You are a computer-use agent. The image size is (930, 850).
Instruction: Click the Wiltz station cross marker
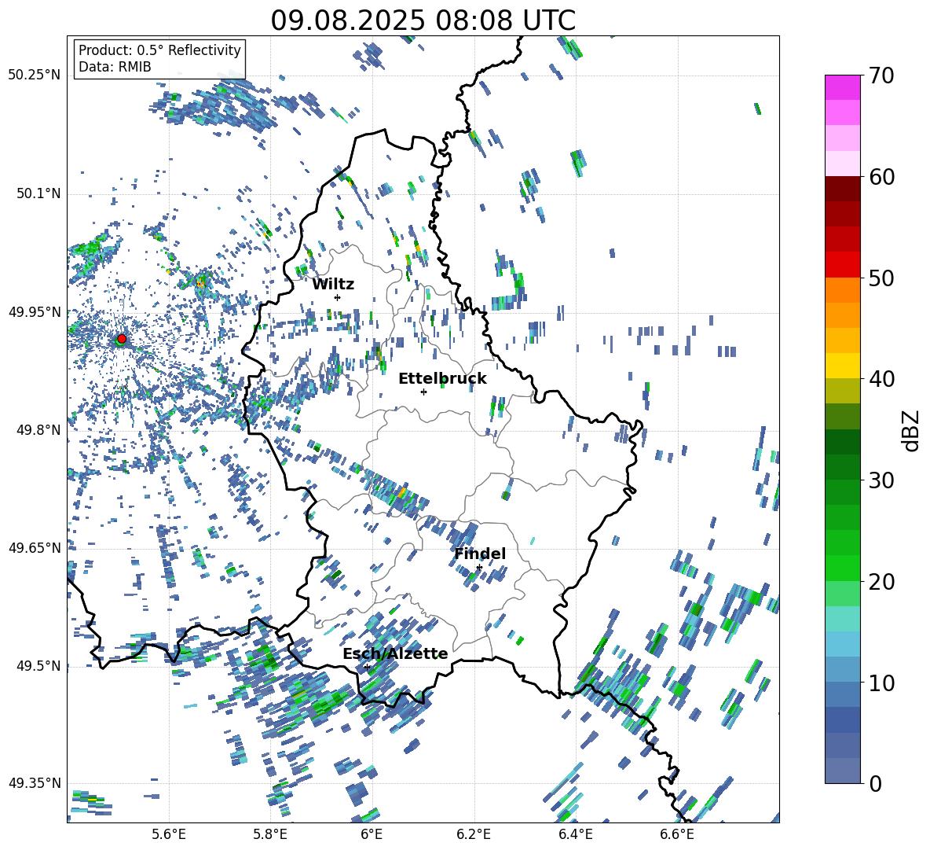(x=338, y=297)
